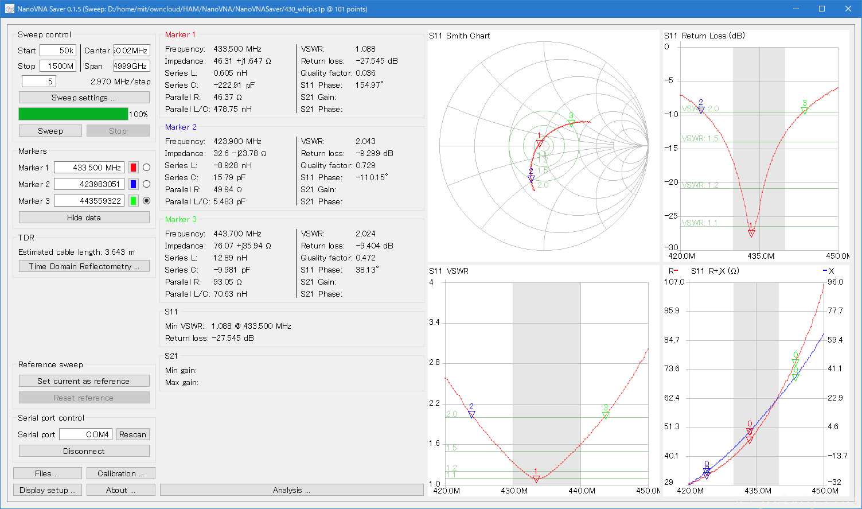Screen dimensions: 862x509
Task: Click the sweep segments count field
Action: point(39,81)
